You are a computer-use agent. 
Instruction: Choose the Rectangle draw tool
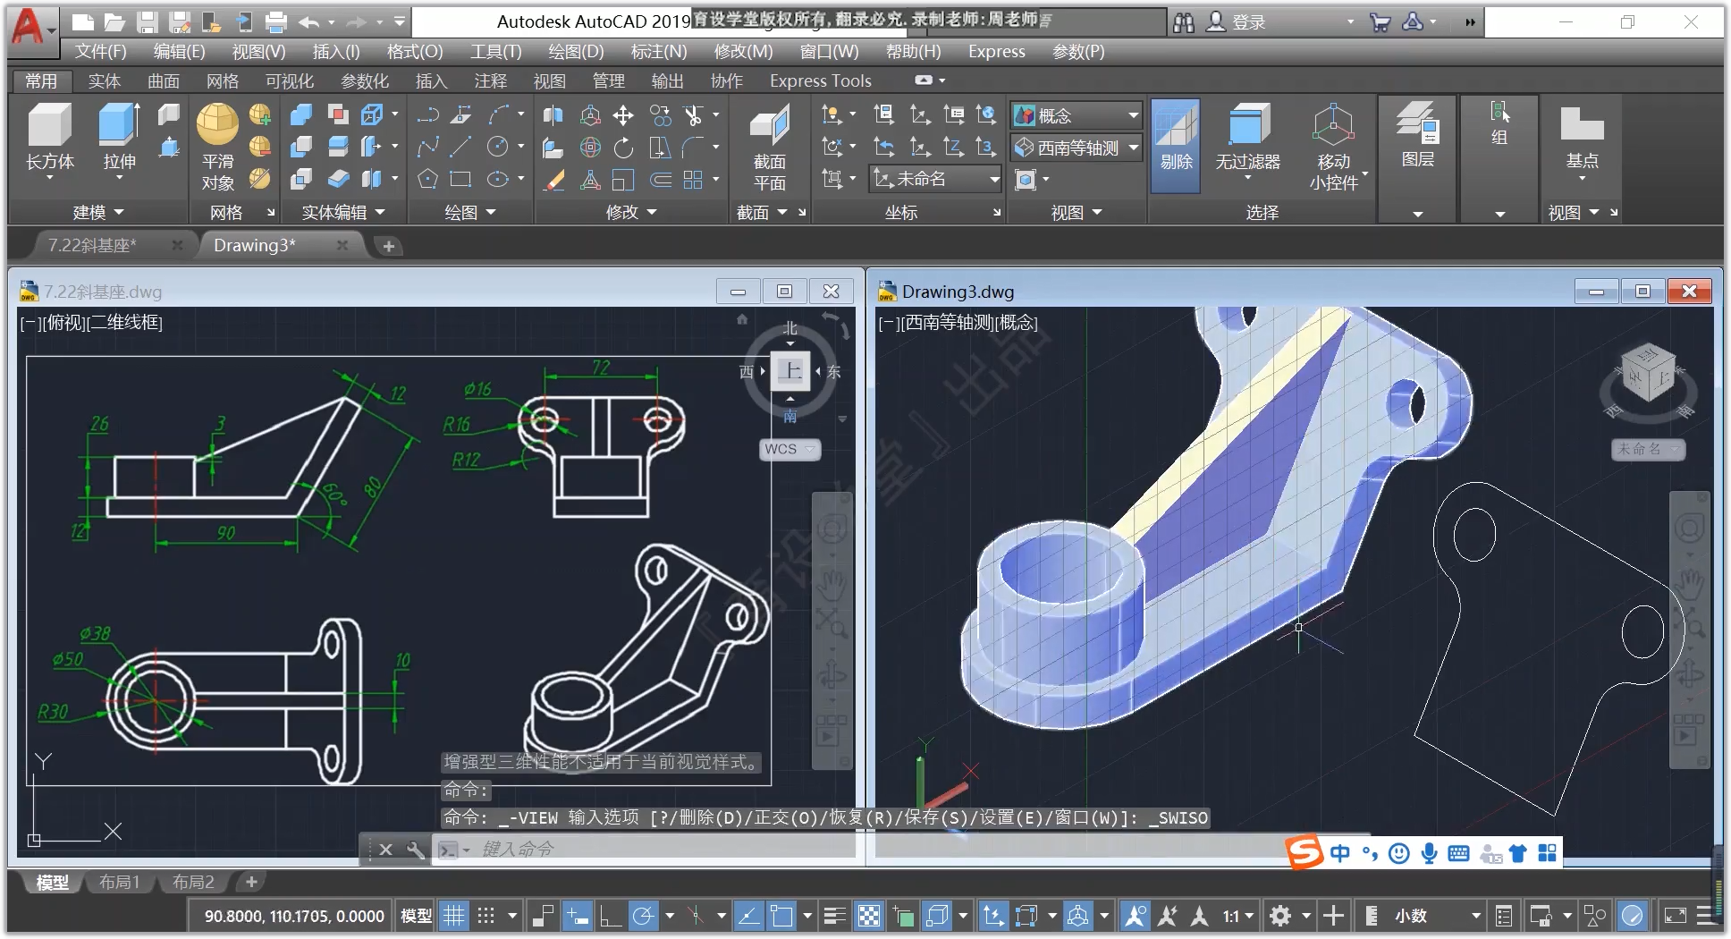pos(461,179)
